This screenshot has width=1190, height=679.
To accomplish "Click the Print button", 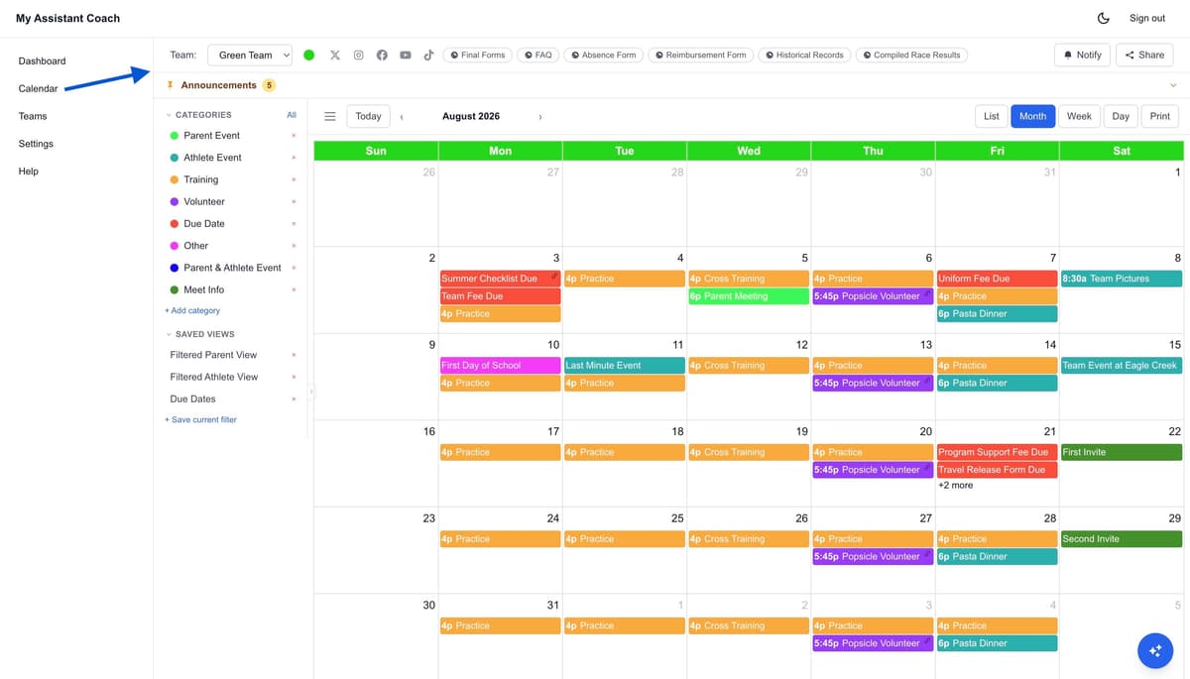I will coord(1160,116).
